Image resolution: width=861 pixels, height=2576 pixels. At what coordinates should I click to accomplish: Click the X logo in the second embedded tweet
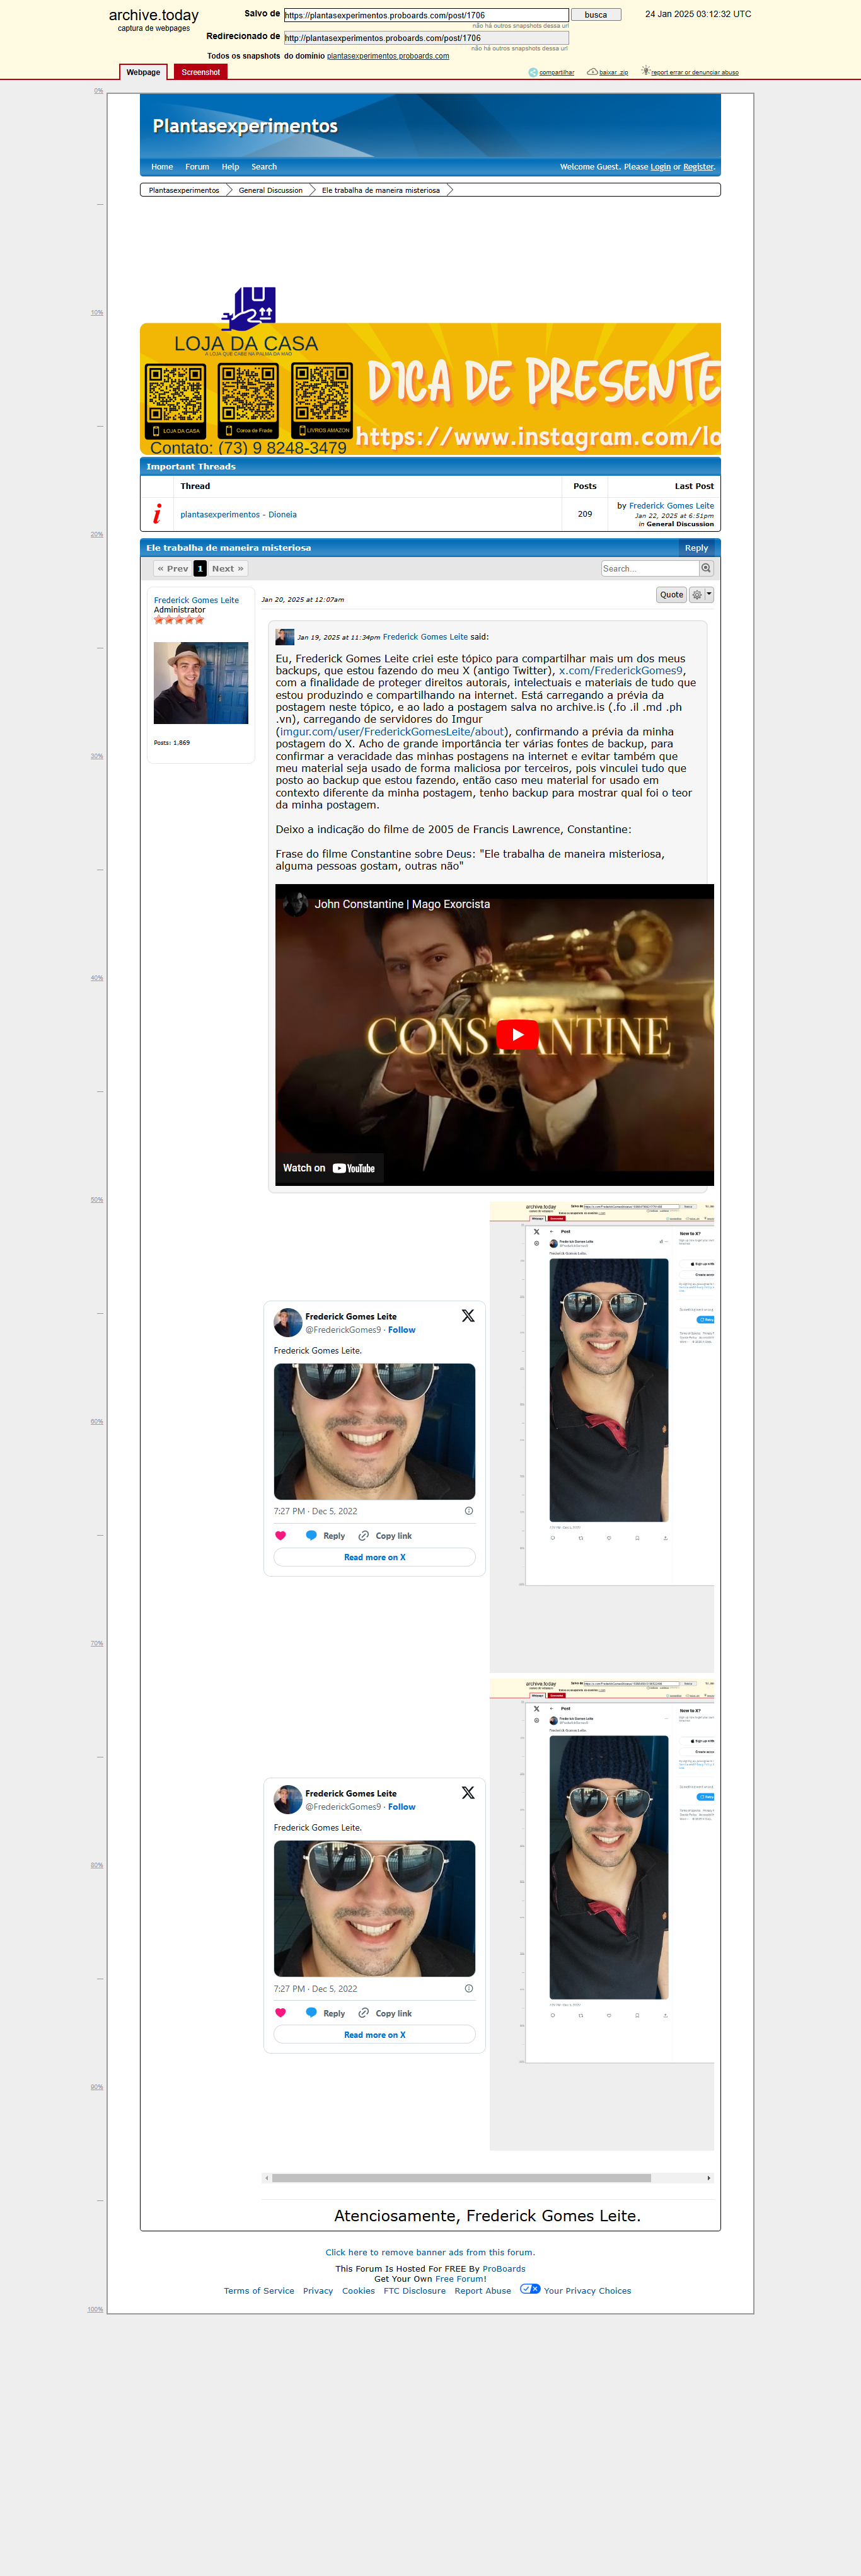(468, 1793)
